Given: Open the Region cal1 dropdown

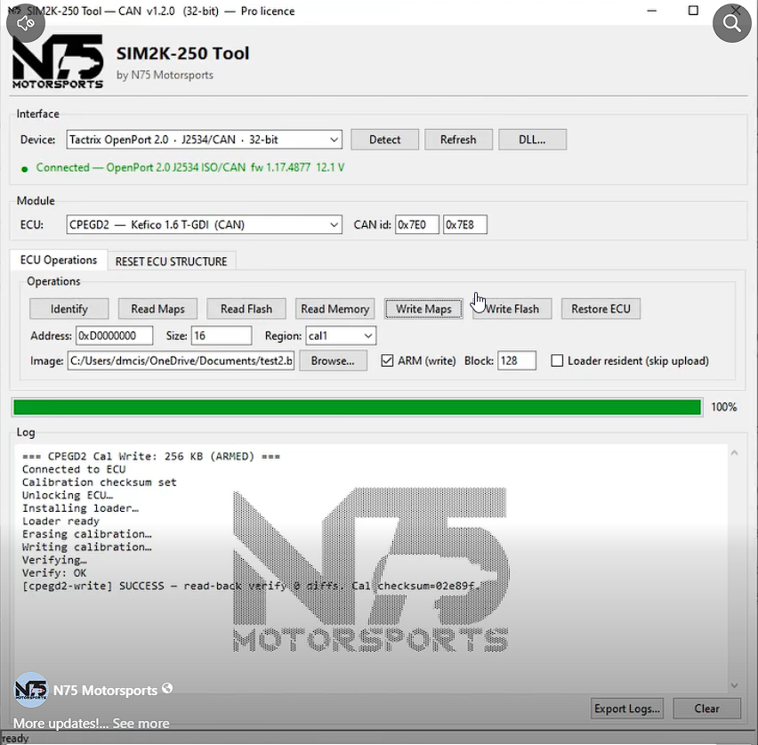Looking at the screenshot, I should [341, 336].
